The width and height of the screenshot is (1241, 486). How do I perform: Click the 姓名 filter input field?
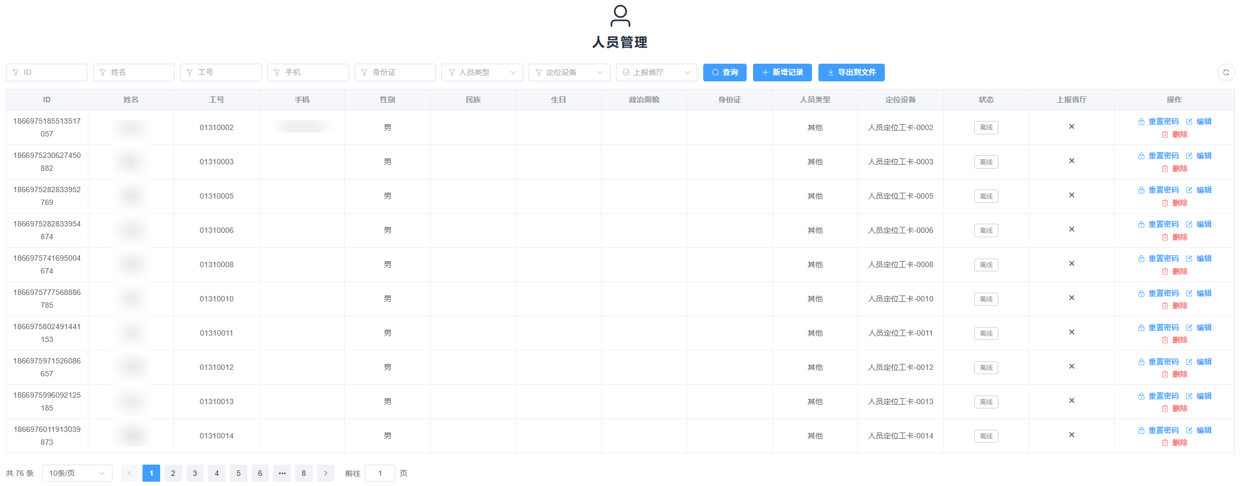pyautogui.click(x=134, y=72)
